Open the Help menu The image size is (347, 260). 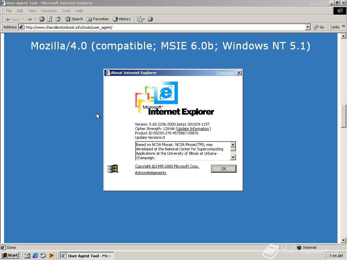coord(79,11)
